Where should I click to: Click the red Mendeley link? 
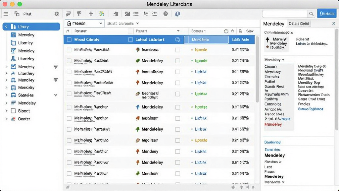273,124
